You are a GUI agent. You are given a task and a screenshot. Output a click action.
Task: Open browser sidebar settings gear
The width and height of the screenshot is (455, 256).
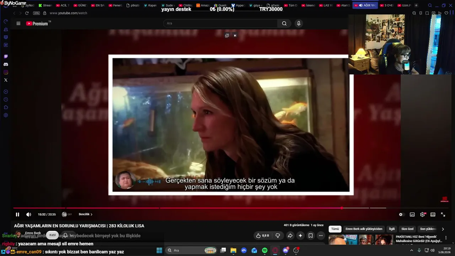point(6,115)
